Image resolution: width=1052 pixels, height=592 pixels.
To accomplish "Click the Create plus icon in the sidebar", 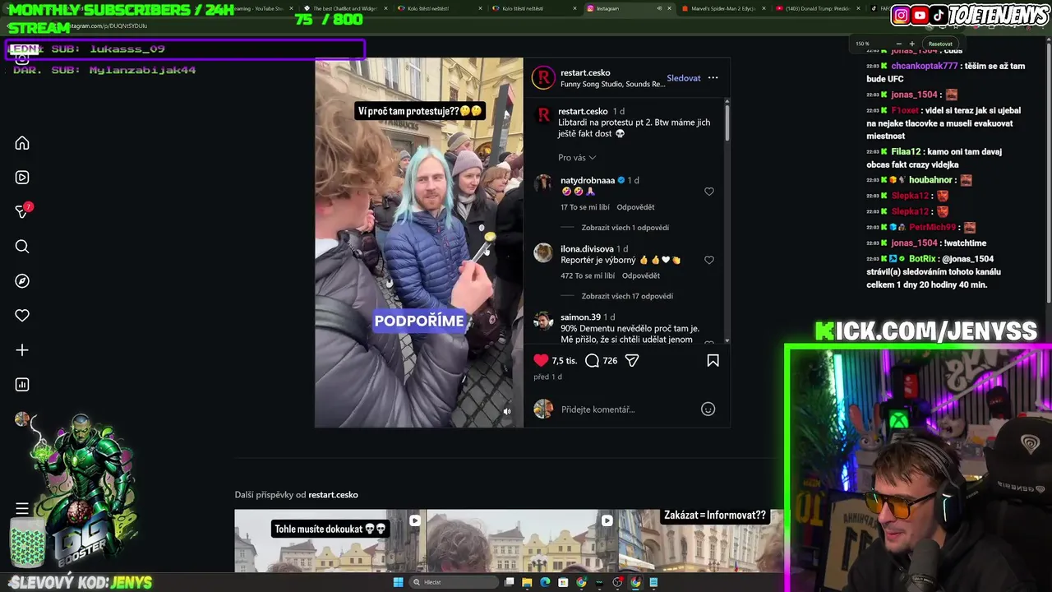I will tap(22, 350).
